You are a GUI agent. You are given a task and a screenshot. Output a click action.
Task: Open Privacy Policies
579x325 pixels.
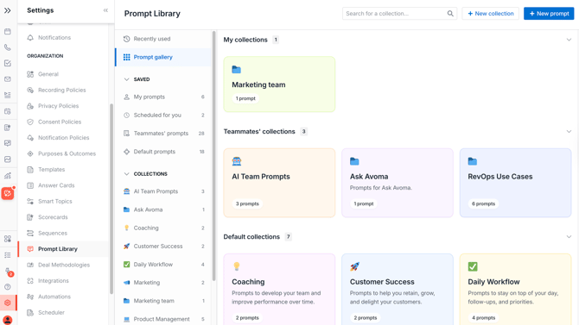63,106
